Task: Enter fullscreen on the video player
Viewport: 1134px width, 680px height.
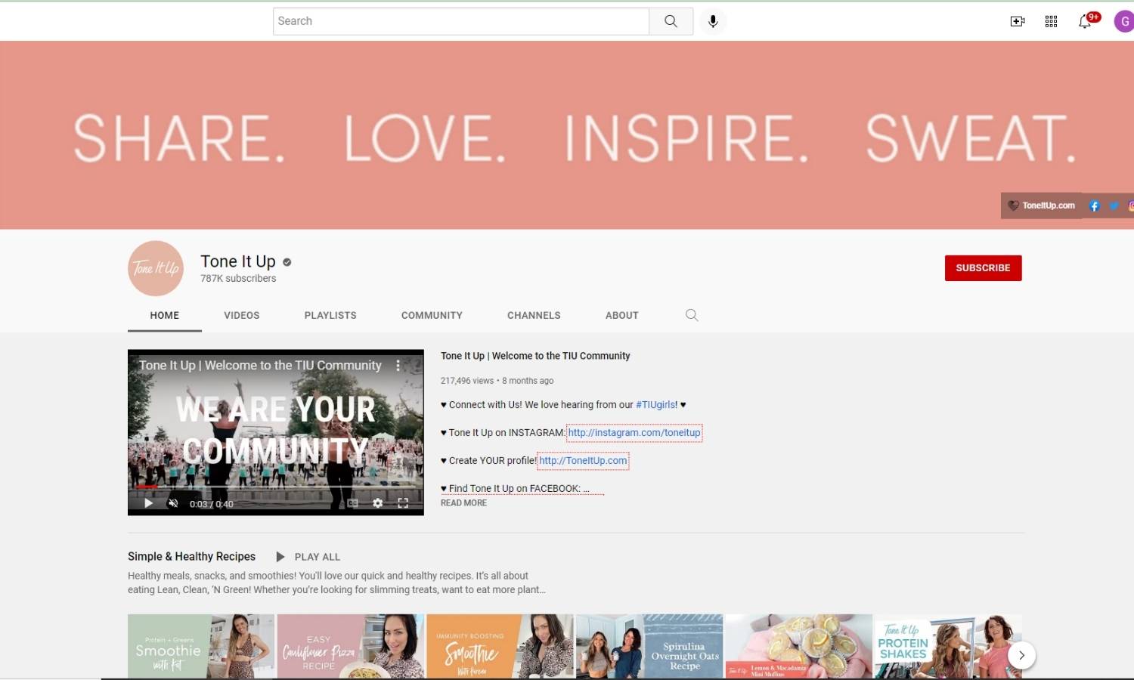Action: tap(403, 503)
